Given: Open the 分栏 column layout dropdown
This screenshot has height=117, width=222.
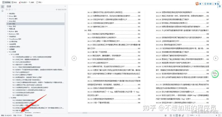Looking at the screenshot, I should point(39,2).
